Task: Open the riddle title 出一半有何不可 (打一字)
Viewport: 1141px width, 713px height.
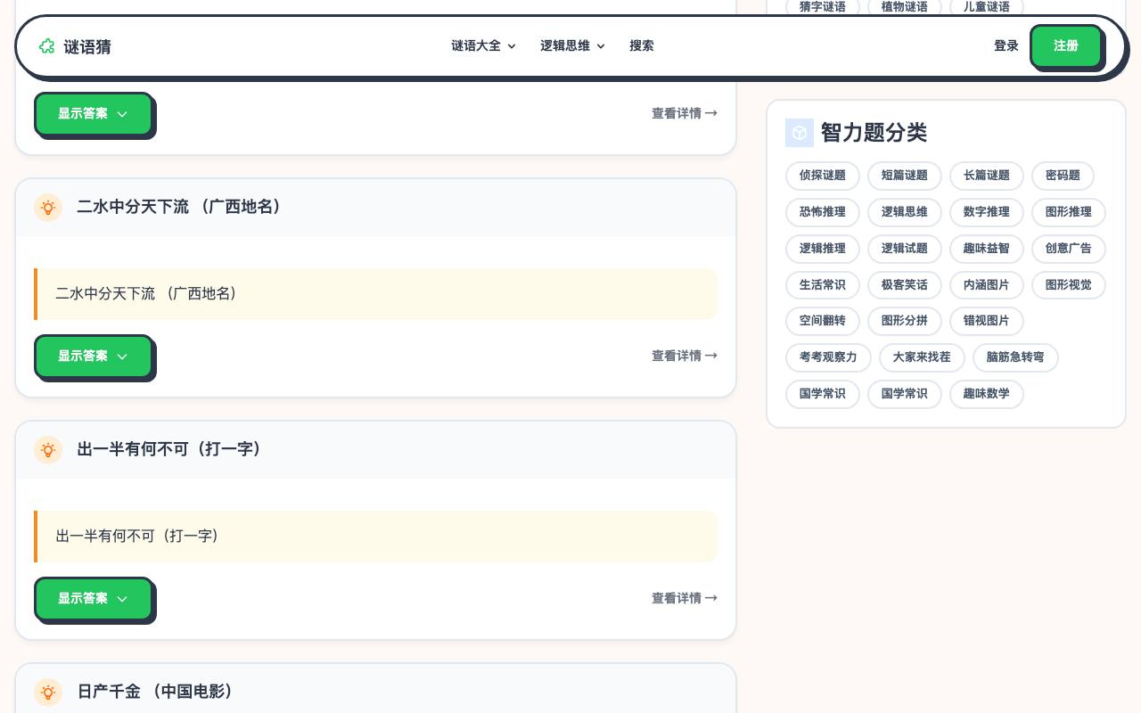Action: click(x=172, y=449)
